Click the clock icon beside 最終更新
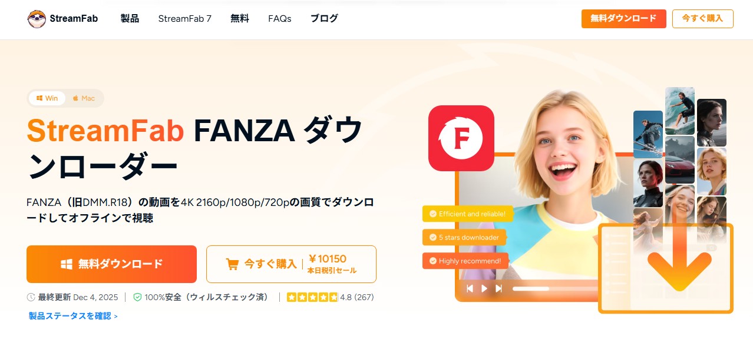Screen dimensions: 753x346 pos(31,297)
